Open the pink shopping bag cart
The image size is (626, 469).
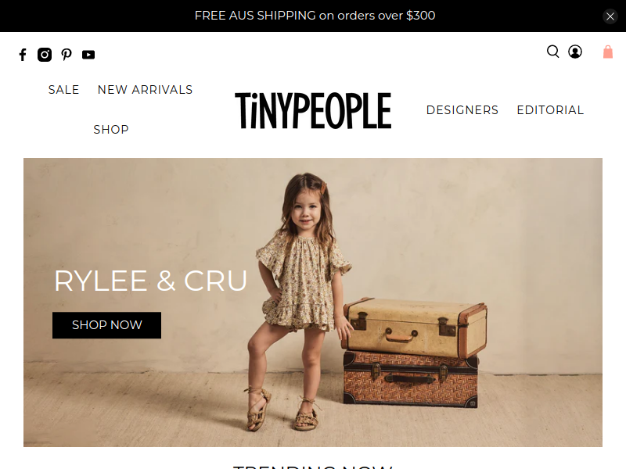(608, 52)
